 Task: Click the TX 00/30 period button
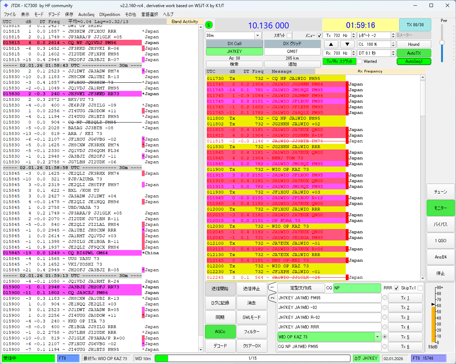tap(415, 25)
